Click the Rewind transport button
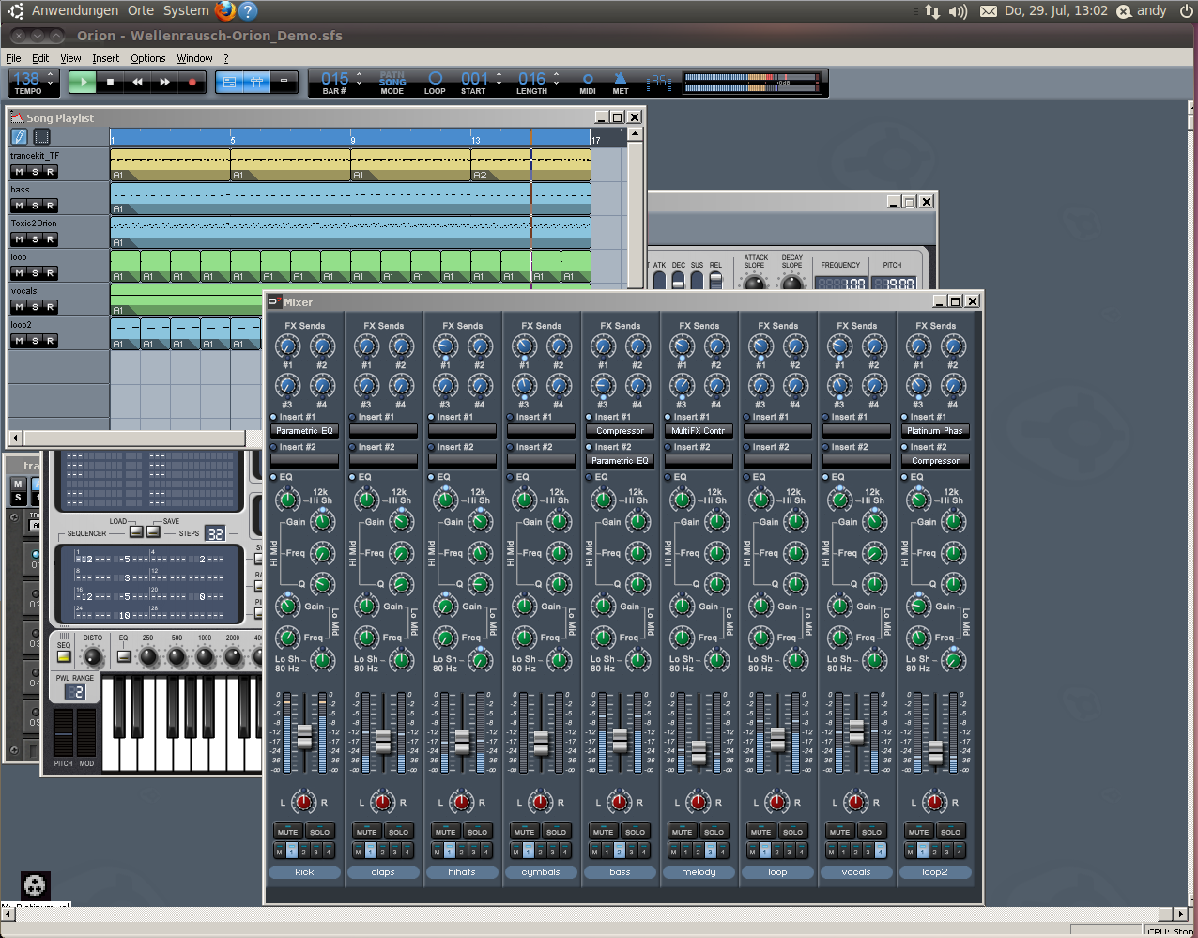The width and height of the screenshot is (1198, 938). click(137, 83)
